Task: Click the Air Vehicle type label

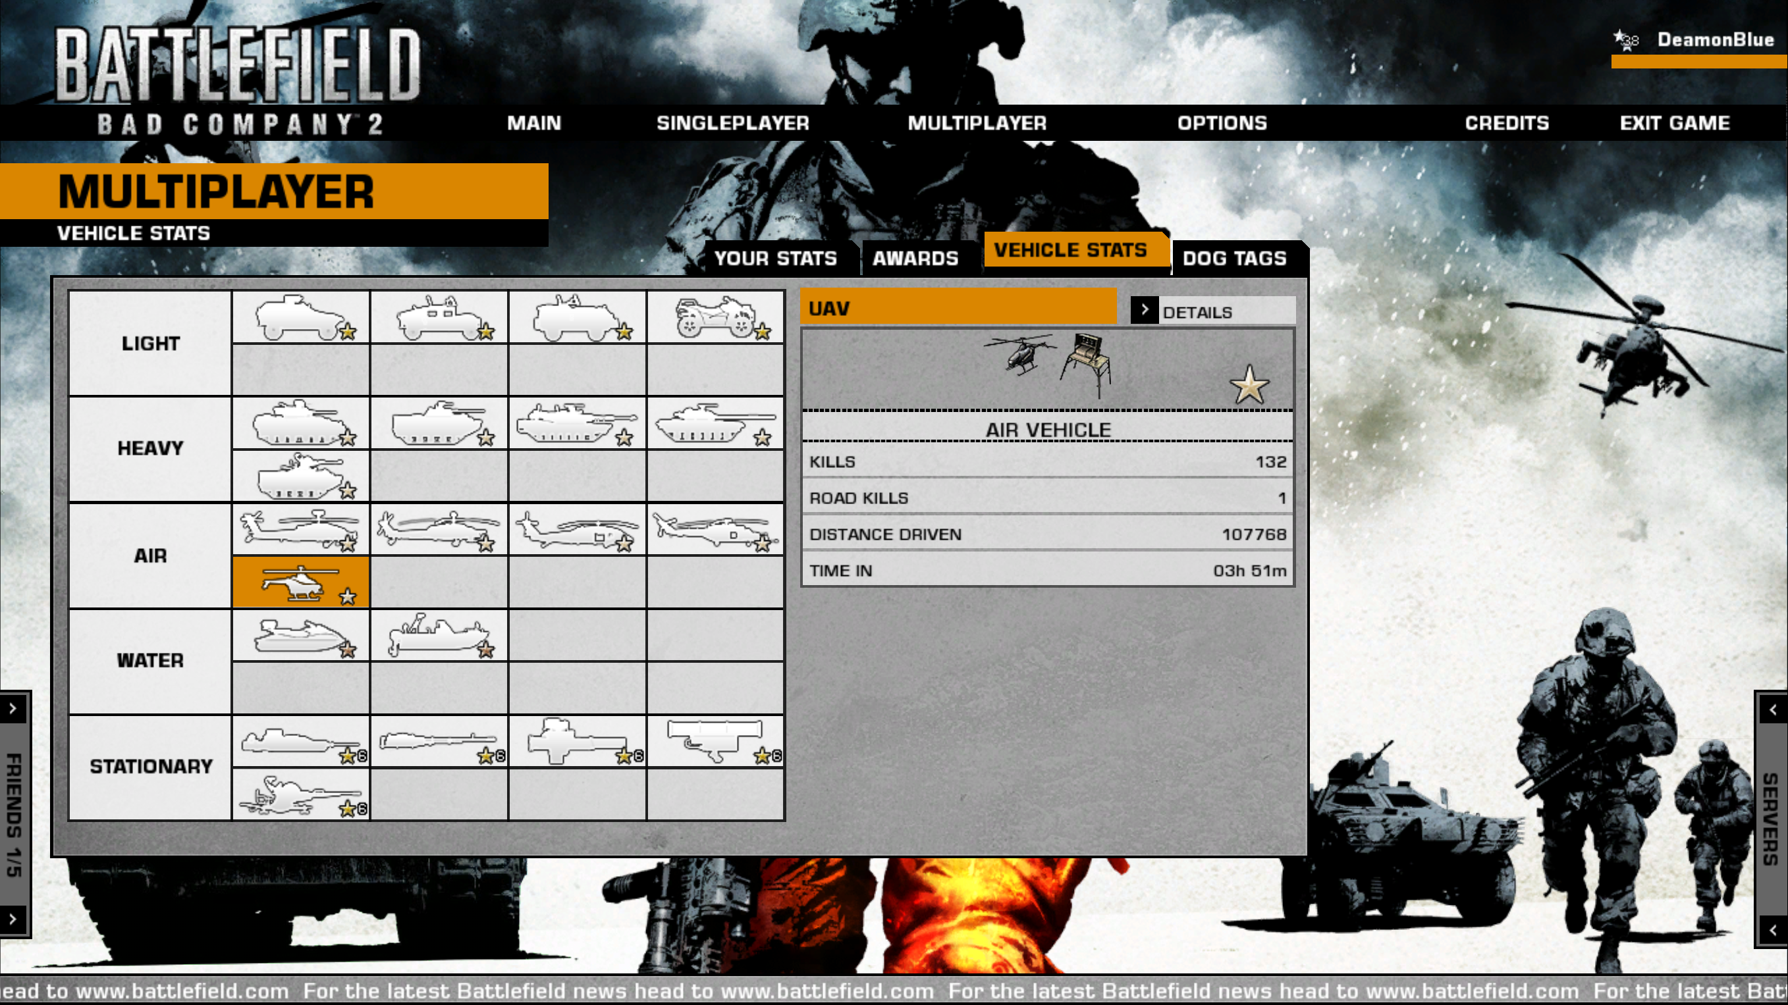Action: tap(1048, 430)
